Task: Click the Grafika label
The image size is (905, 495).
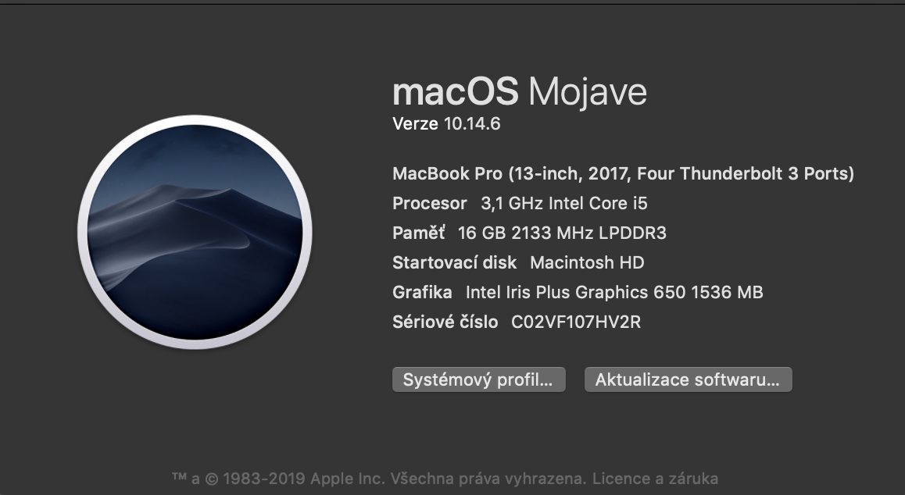Action: point(422,293)
